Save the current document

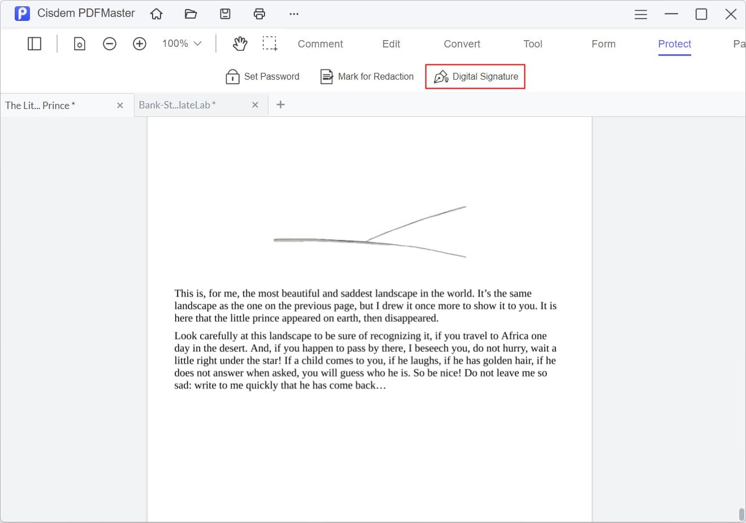pyautogui.click(x=225, y=14)
